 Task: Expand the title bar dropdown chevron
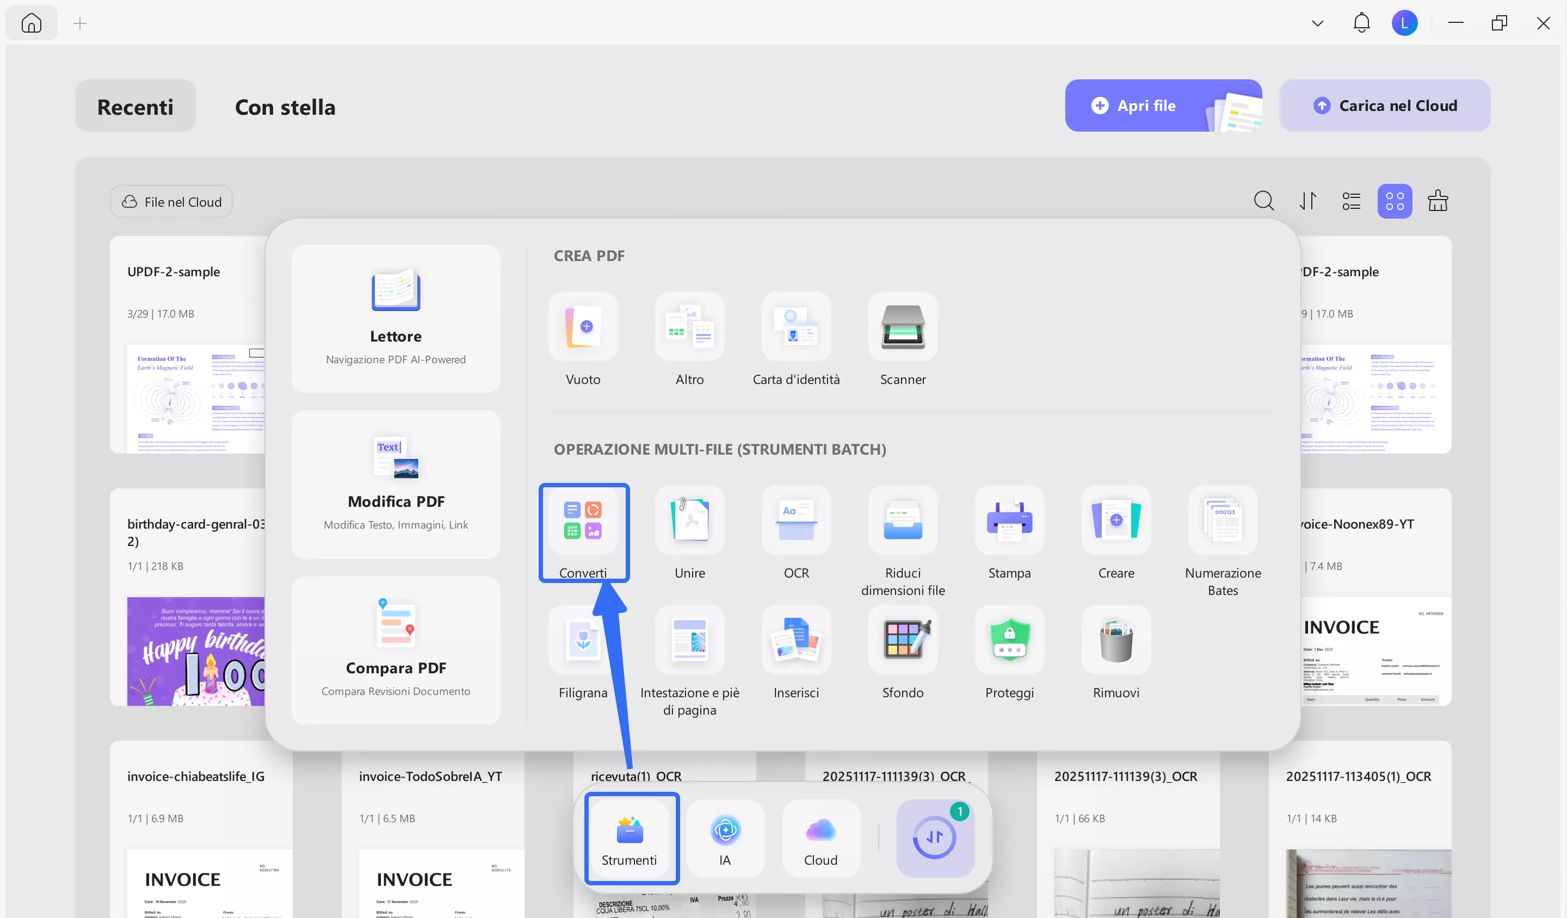(x=1317, y=23)
